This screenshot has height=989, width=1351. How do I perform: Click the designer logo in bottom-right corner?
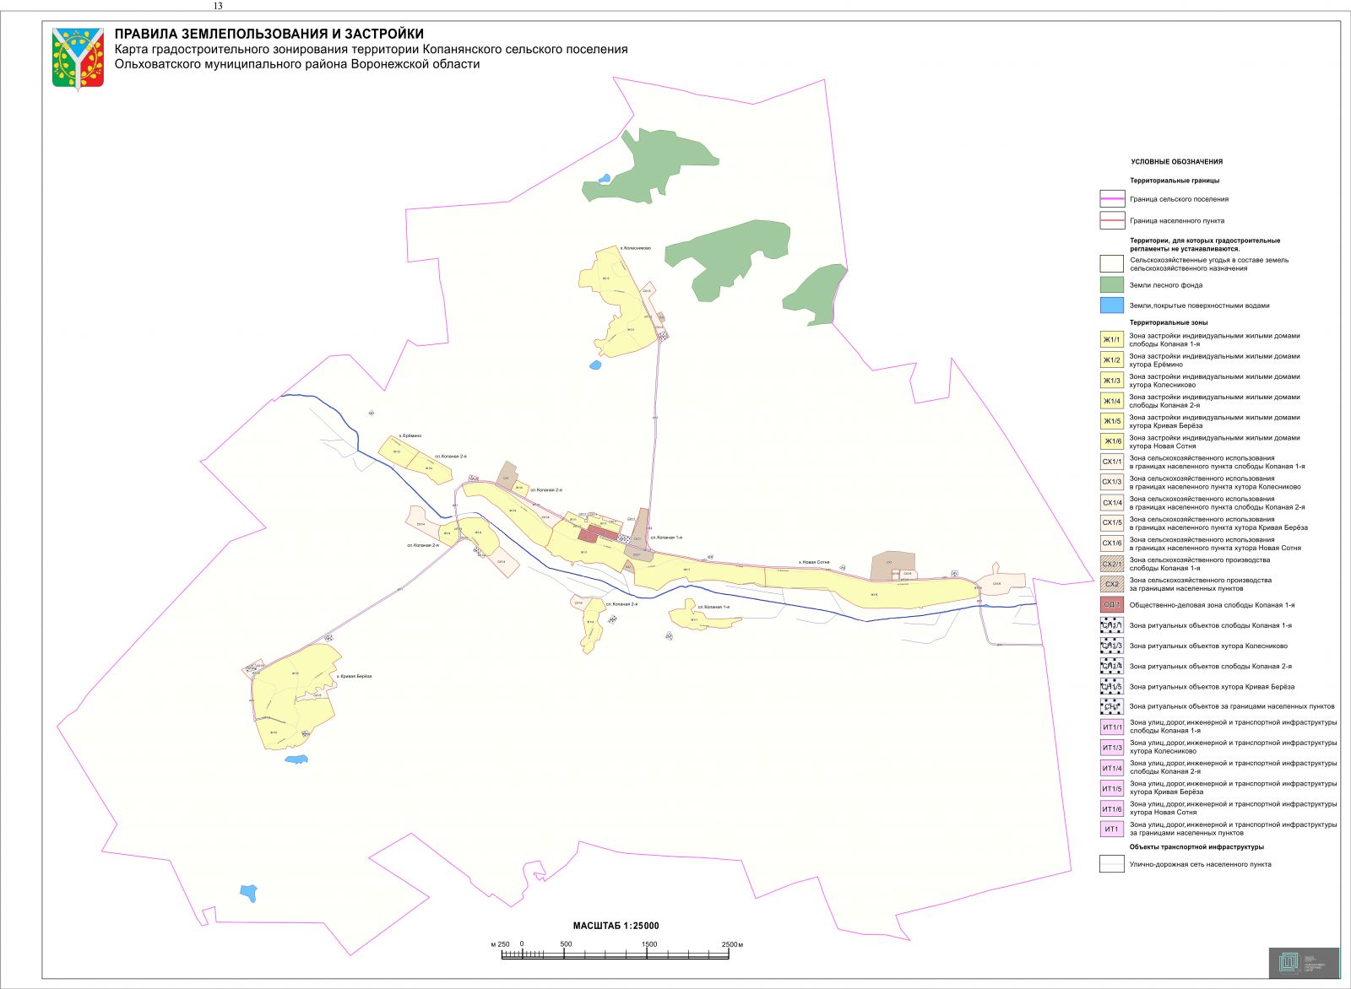click(x=1304, y=963)
